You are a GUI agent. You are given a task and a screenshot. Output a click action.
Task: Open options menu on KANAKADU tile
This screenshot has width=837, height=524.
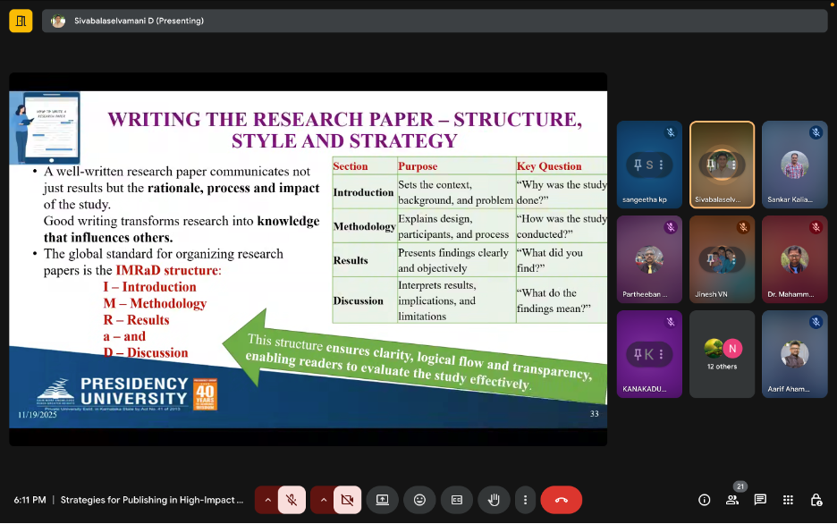tap(661, 353)
